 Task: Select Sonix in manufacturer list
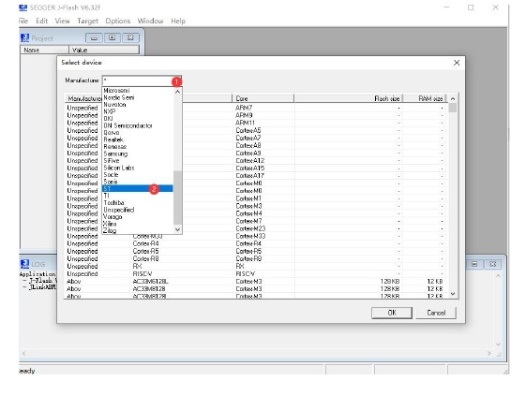138,182
